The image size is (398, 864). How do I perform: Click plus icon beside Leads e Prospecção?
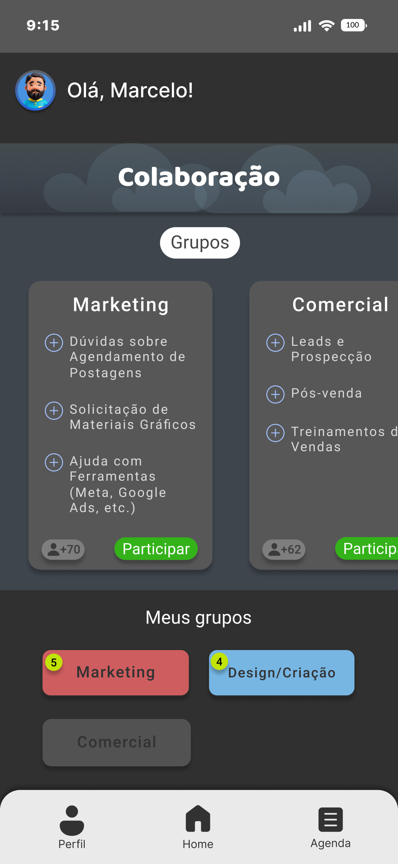pyautogui.click(x=275, y=343)
